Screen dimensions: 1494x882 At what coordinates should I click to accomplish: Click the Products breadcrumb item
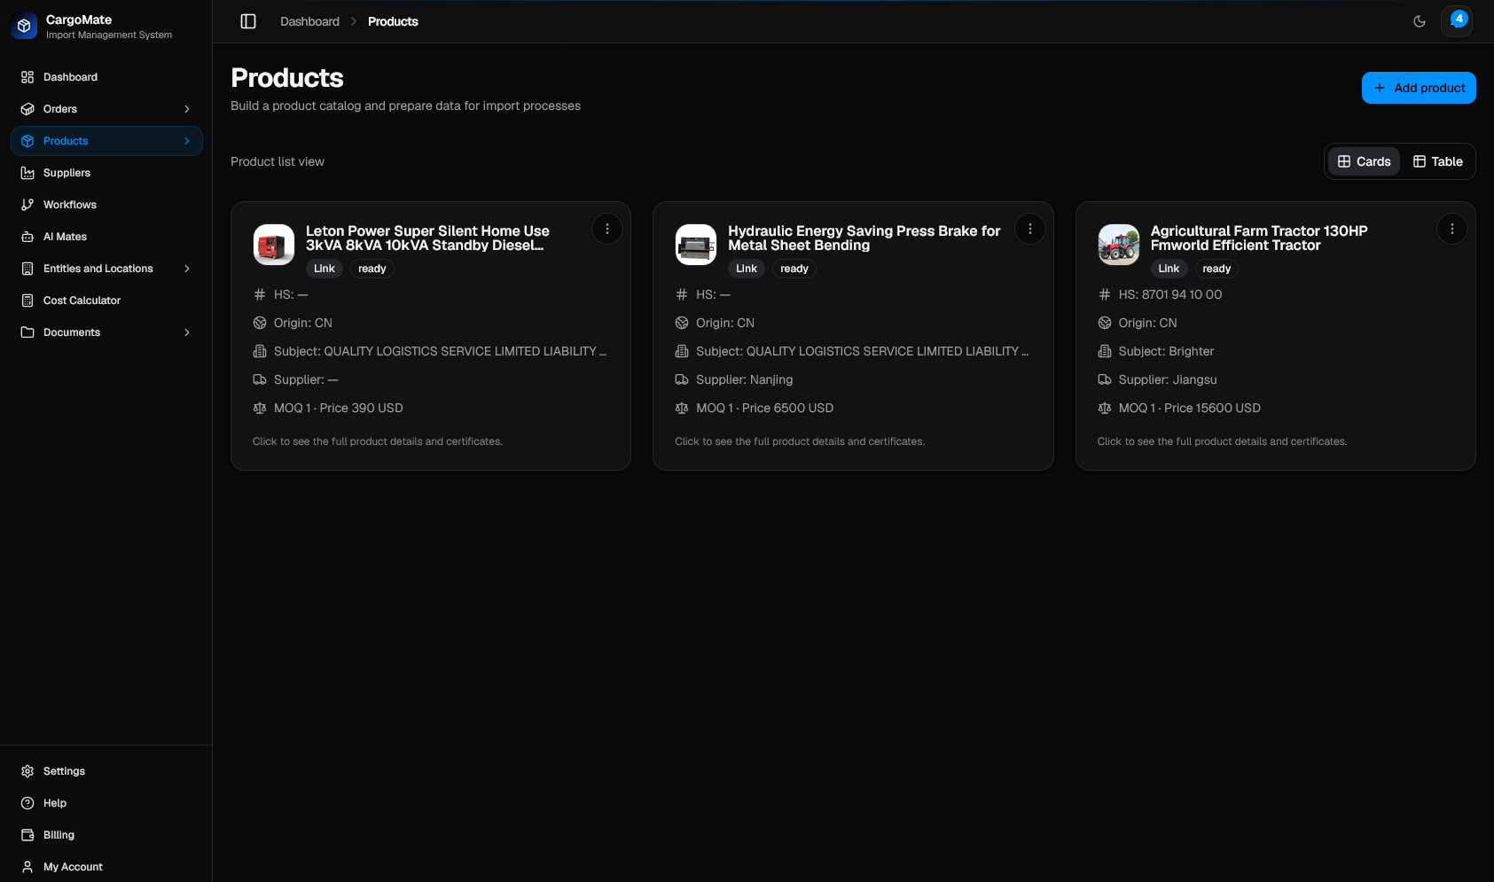pyautogui.click(x=393, y=21)
